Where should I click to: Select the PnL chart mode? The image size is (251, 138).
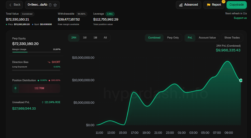click(x=190, y=38)
